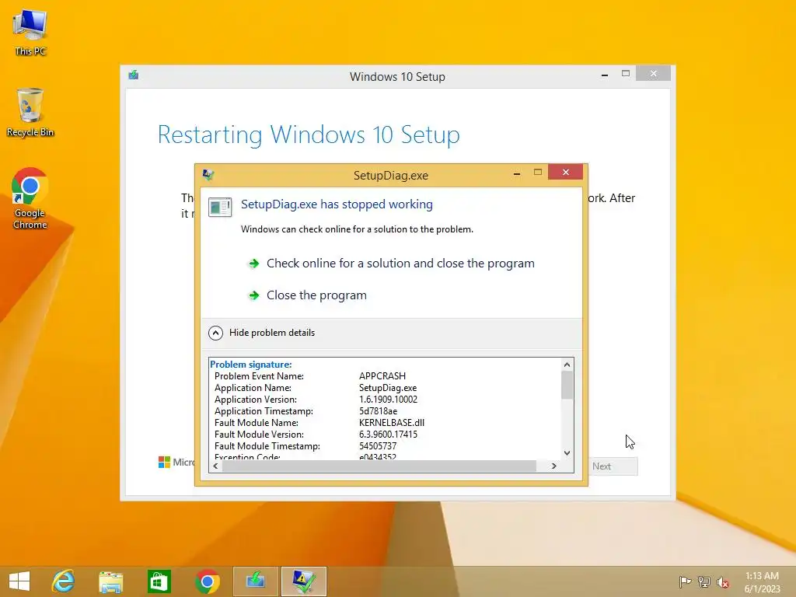Switch to SetupDiag taskbar item
796x597 pixels.
304,581
